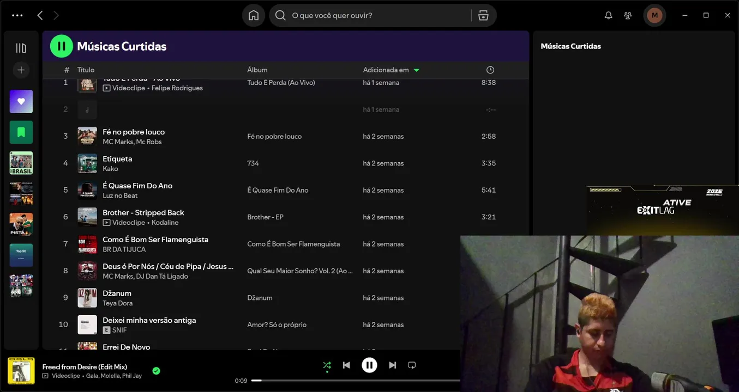Viewport: 739px width, 392px height.
Task: Click the cover art of 'Etiqueta' row
Action: click(87, 163)
